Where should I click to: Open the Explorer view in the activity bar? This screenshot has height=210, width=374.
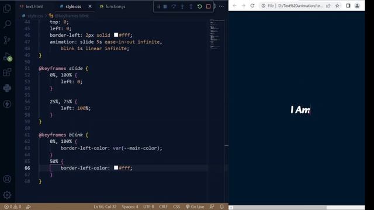point(7,8)
